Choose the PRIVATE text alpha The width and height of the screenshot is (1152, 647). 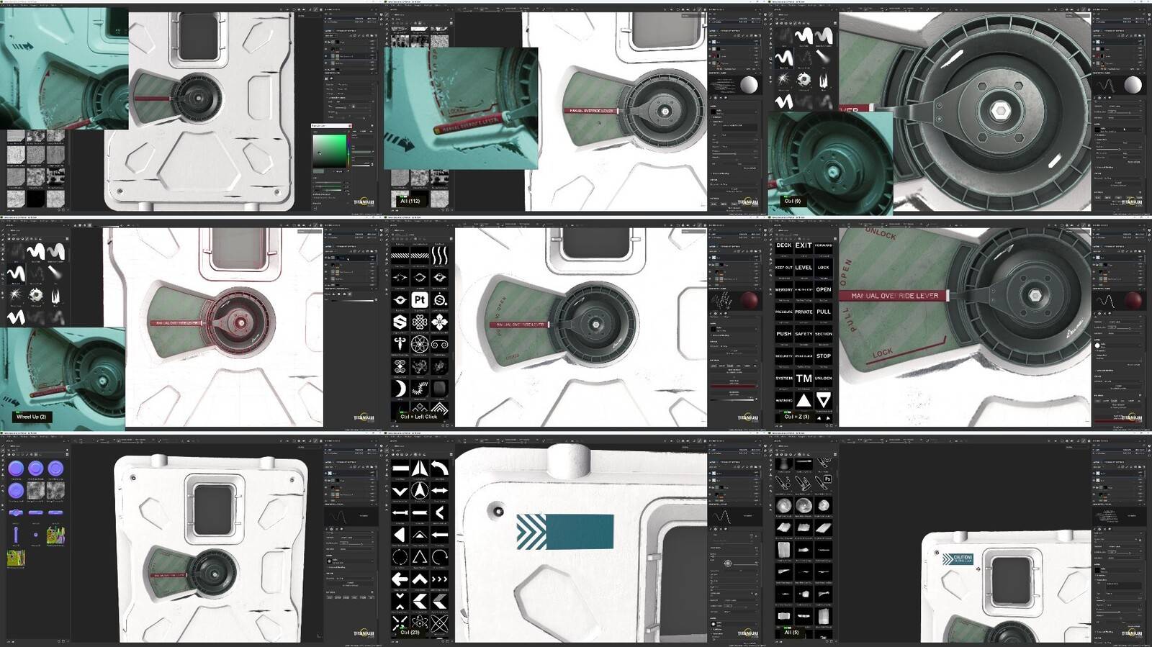804,312
